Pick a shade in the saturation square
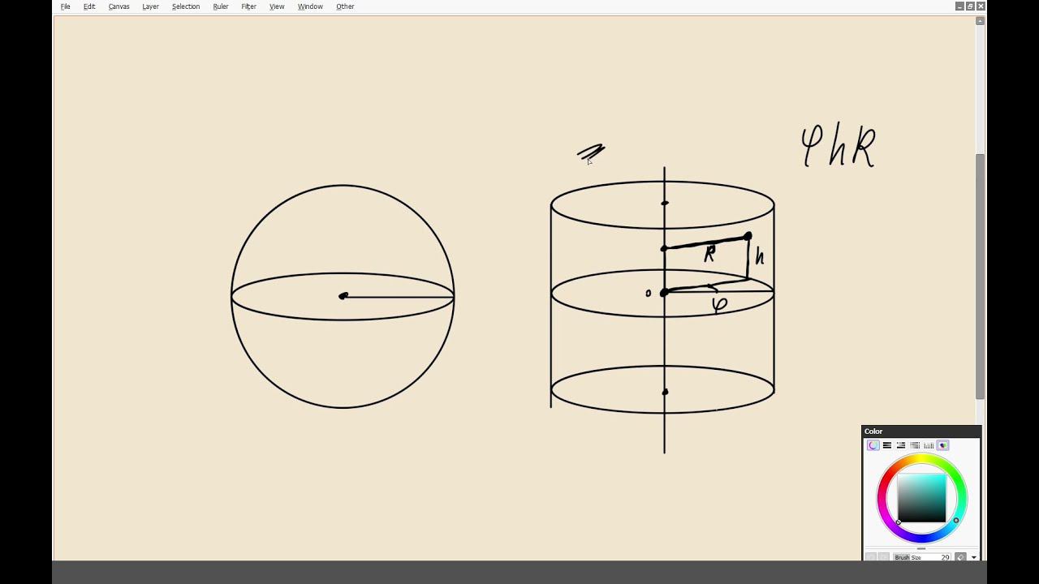1039x584 pixels. tap(921, 498)
